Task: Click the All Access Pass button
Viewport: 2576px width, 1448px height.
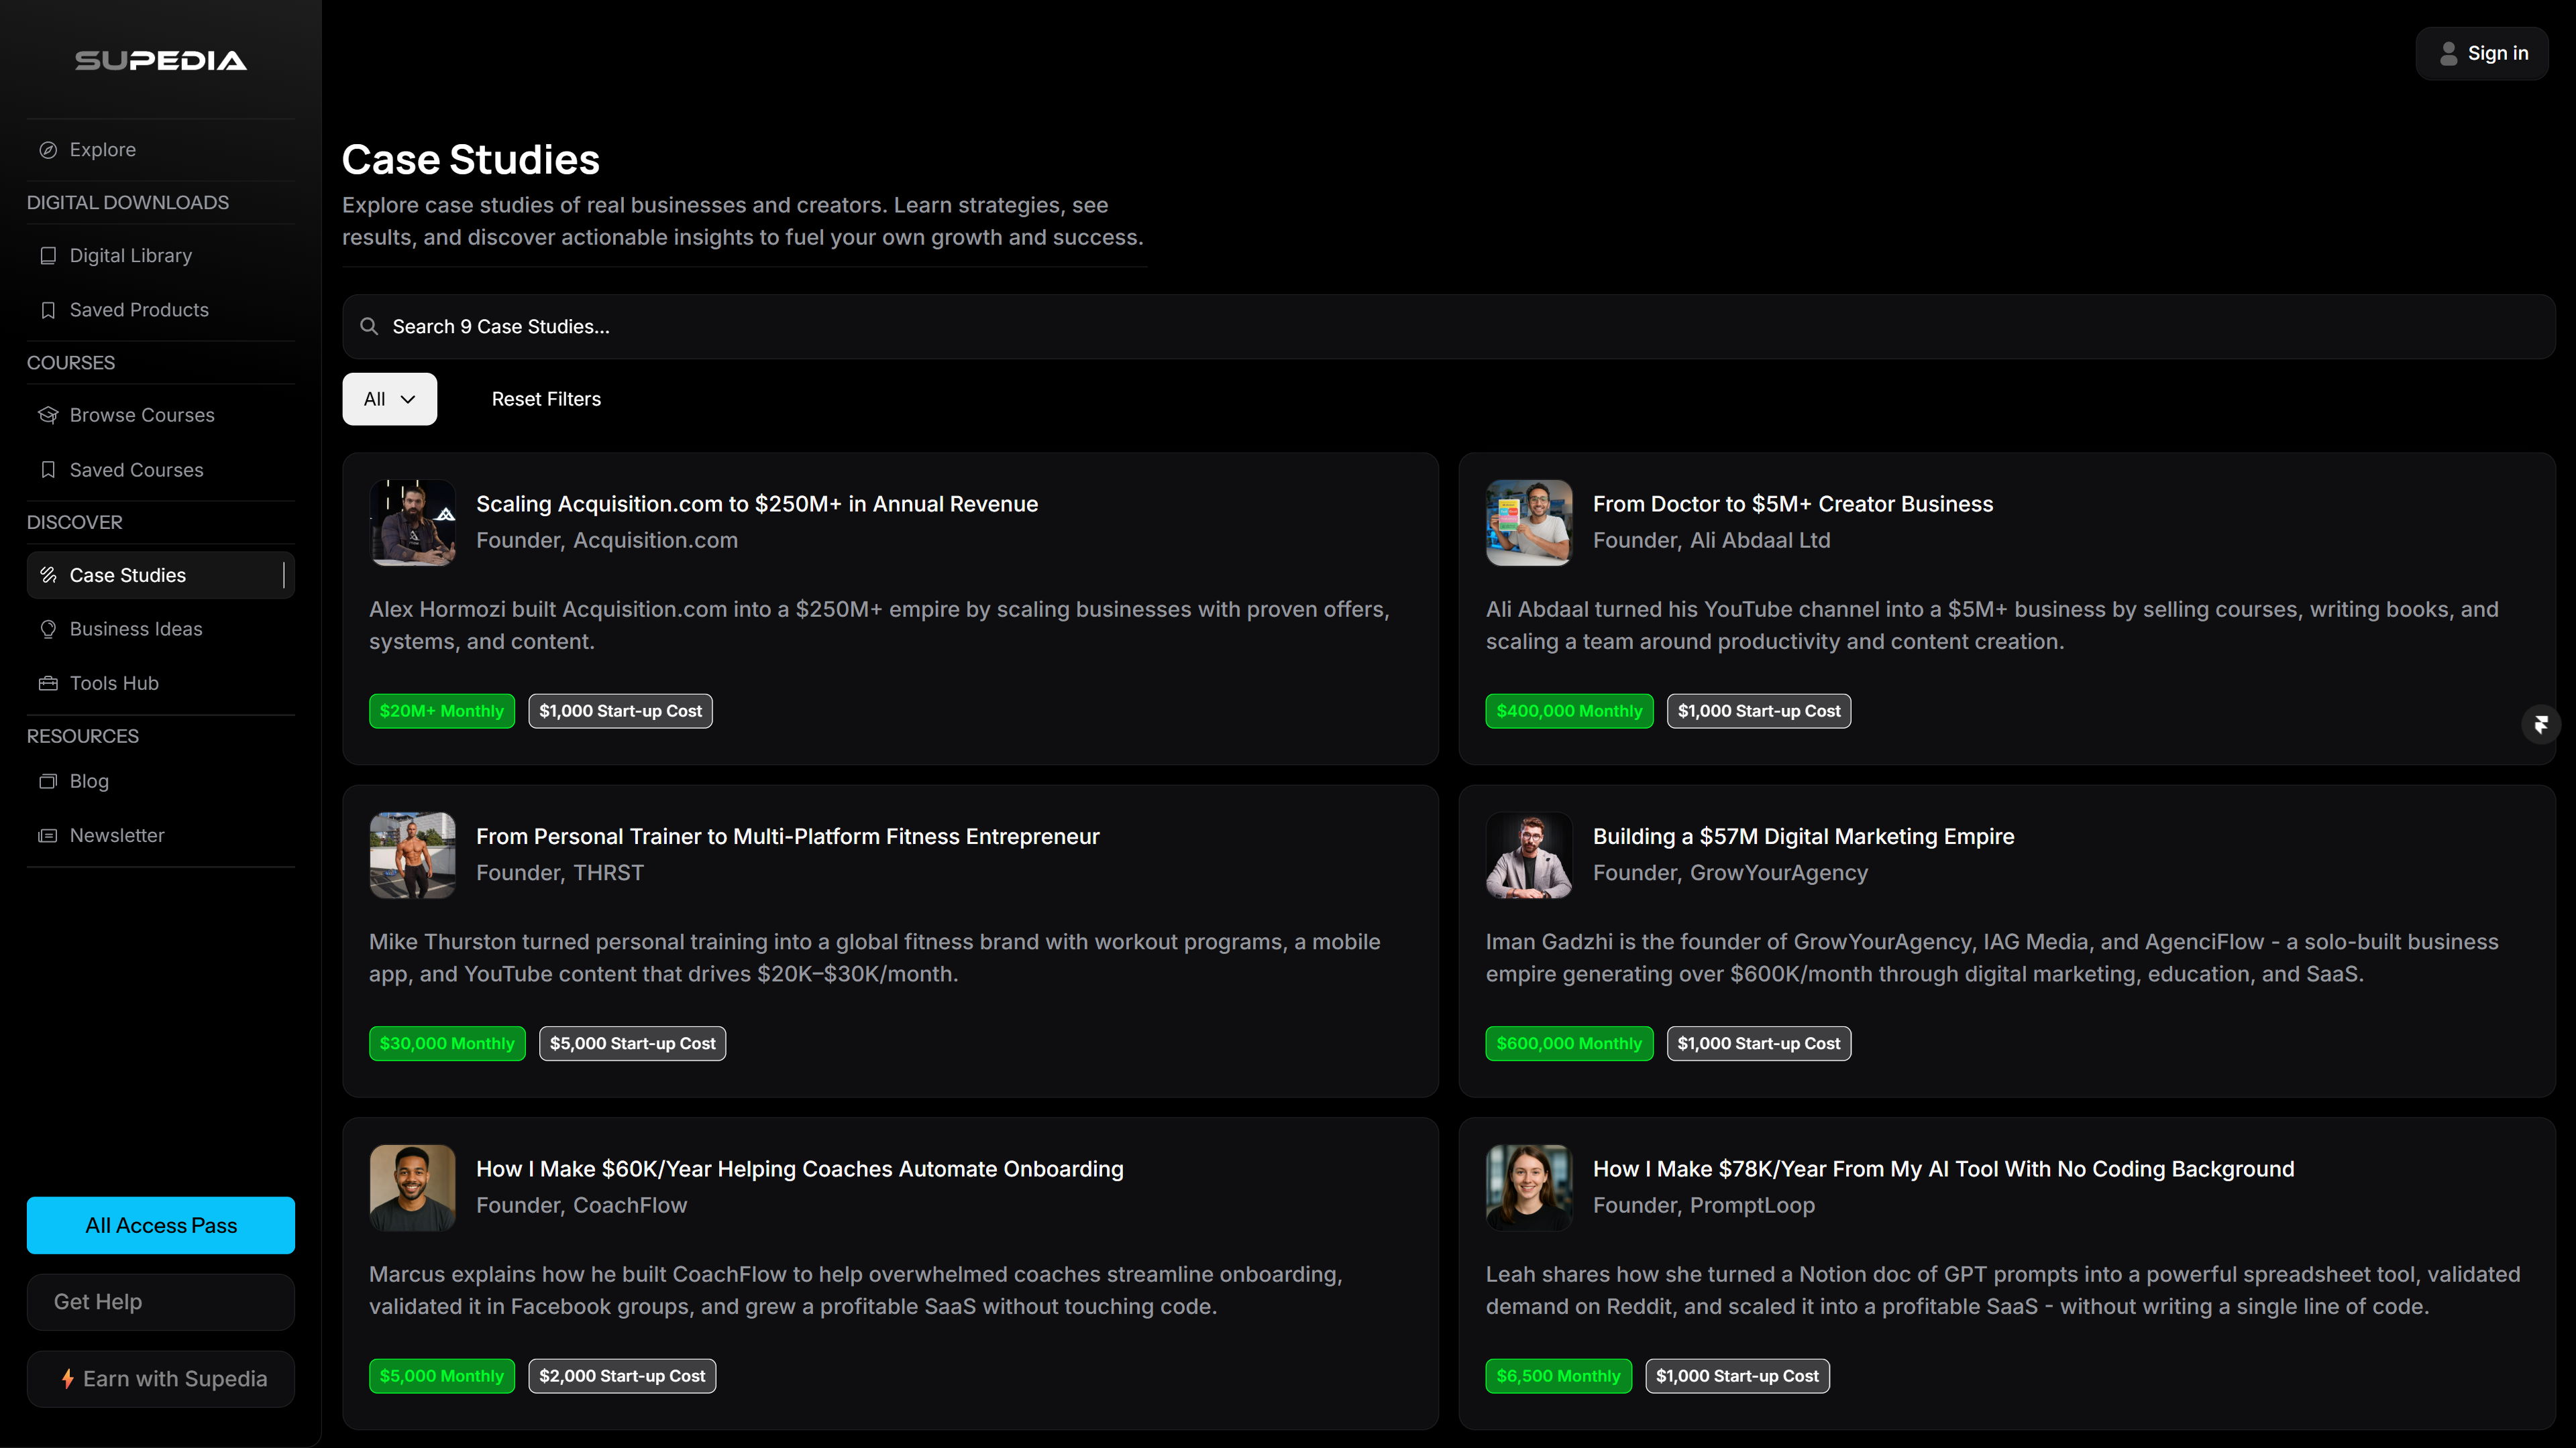Action: click(x=161, y=1225)
